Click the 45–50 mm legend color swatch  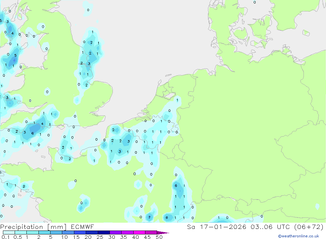pos(151,232)
